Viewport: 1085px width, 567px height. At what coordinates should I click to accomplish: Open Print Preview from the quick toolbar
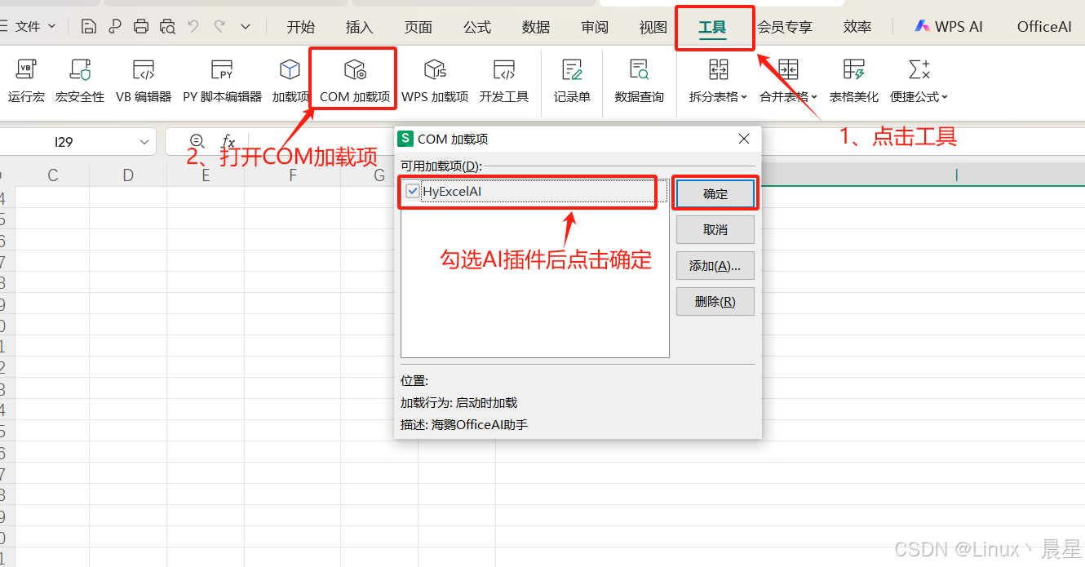168,26
